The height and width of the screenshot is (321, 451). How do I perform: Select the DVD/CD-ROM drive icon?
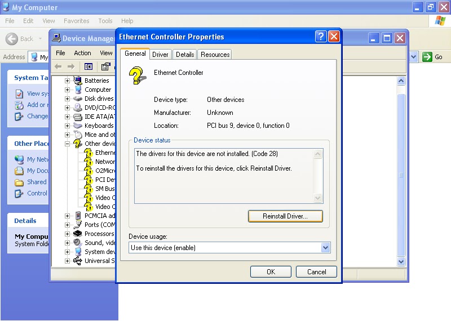[78, 108]
